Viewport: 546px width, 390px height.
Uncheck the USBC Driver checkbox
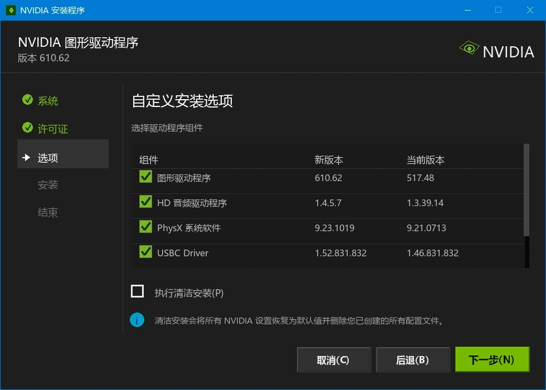pos(145,252)
